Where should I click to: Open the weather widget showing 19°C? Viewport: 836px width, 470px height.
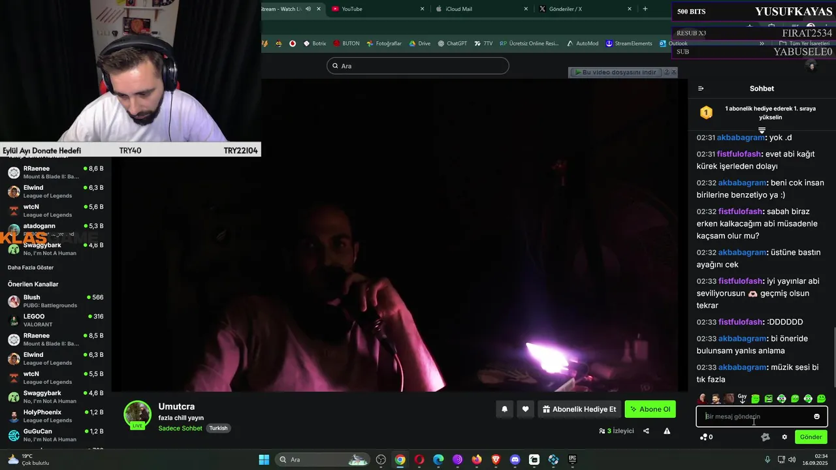[x=27, y=460]
